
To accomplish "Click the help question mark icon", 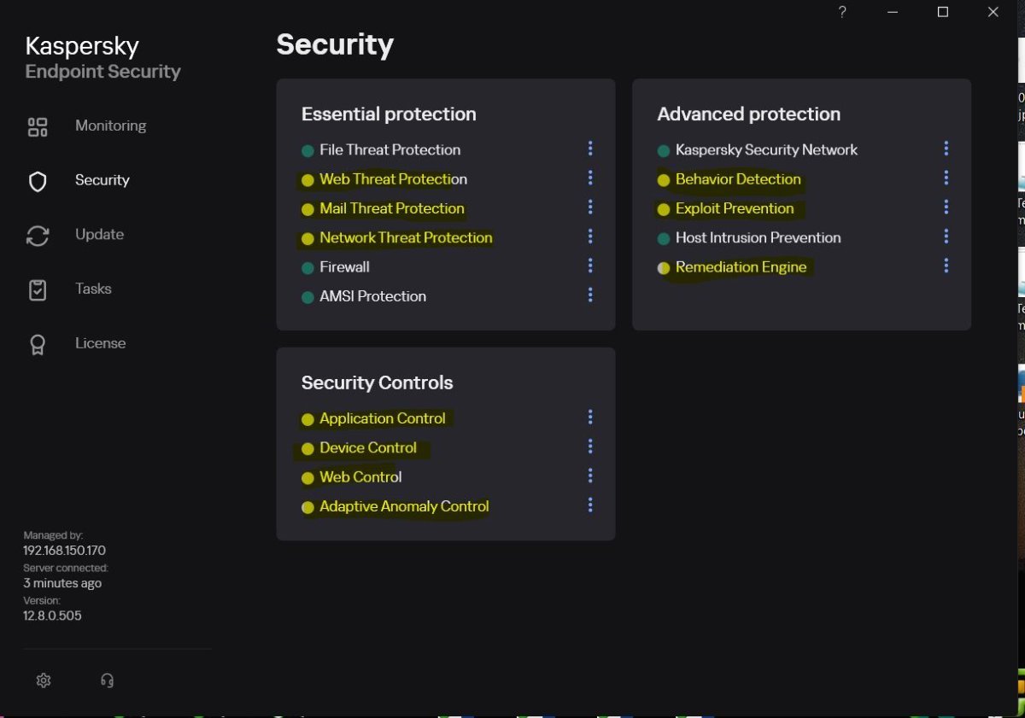I will 842,12.
